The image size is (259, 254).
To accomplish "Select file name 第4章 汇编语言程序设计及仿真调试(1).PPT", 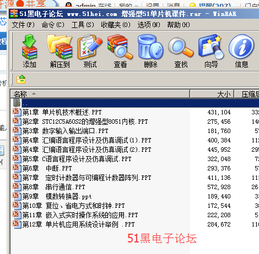I will click(87, 140).
